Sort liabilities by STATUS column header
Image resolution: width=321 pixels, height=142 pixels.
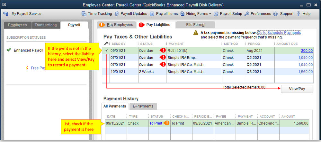[147, 44]
